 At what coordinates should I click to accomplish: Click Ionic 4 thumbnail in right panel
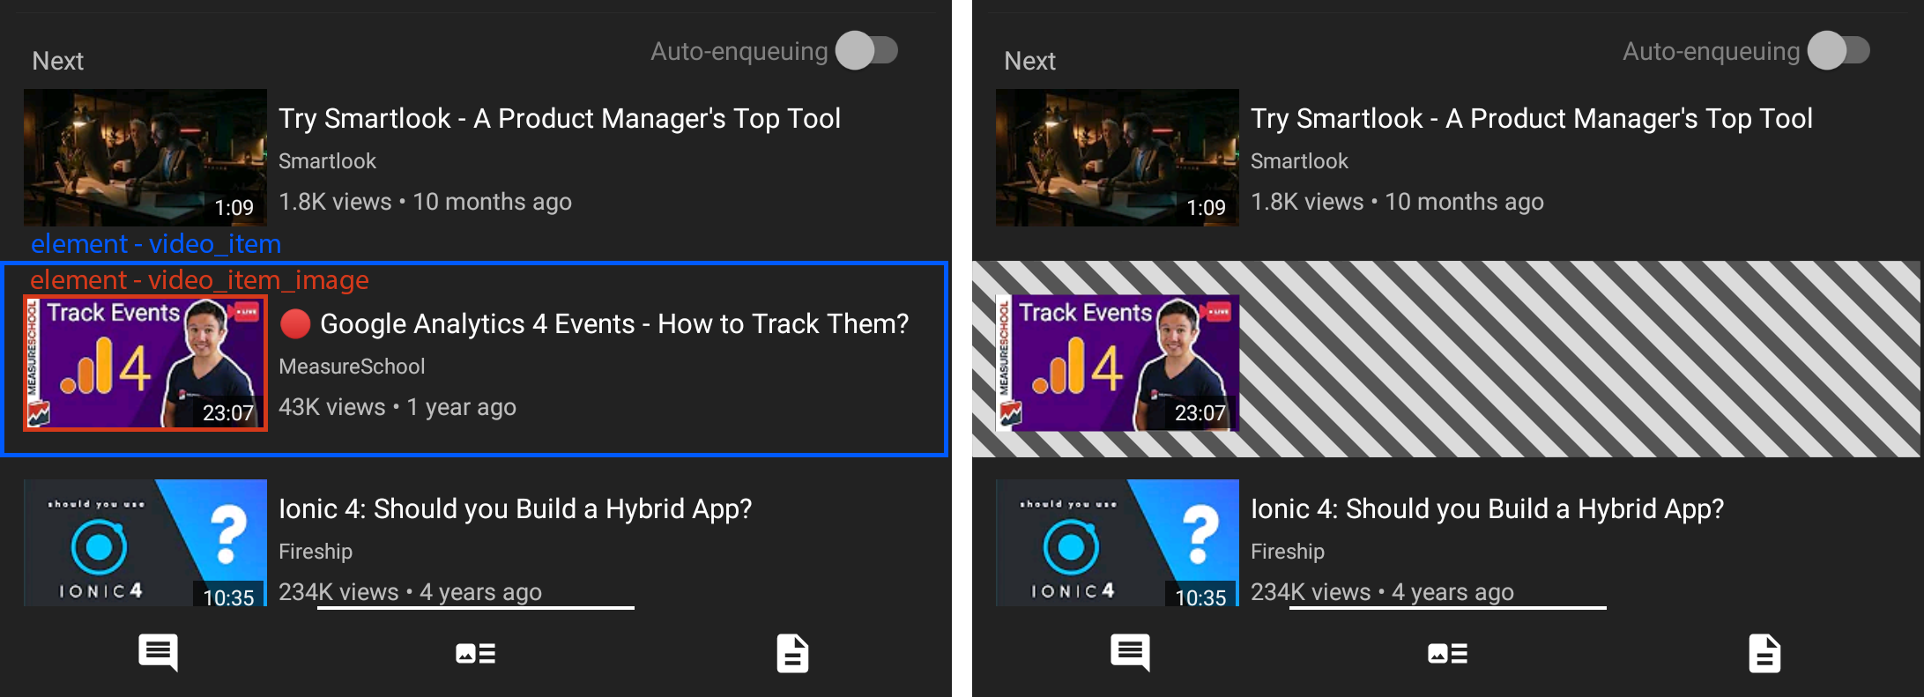pyautogui.click(x=1118, y=543)
